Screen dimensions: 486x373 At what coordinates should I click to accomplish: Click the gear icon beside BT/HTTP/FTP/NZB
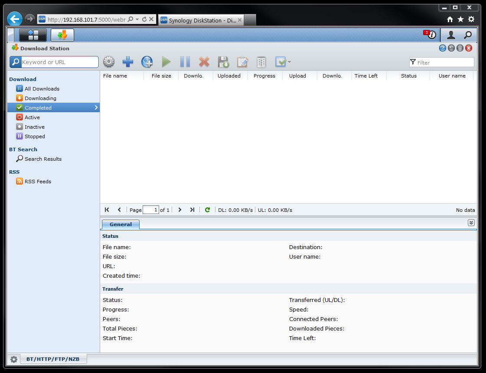coord(13,360)
